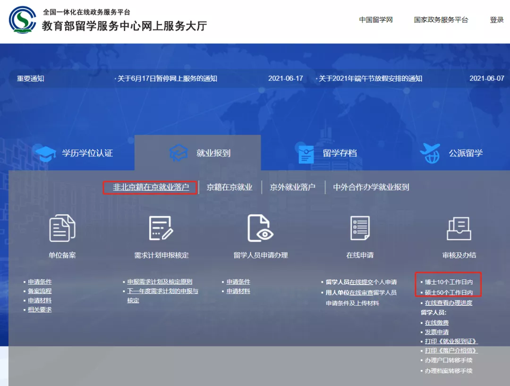510x386 pixels.
Task: Open the 在线缴费 link
Action: (x=437, y=323)
